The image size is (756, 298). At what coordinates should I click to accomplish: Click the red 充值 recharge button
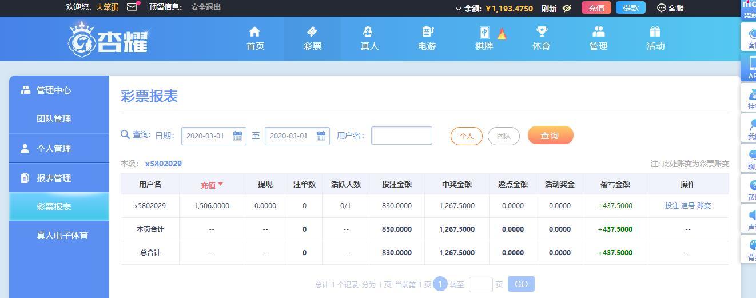coord(596,8)
